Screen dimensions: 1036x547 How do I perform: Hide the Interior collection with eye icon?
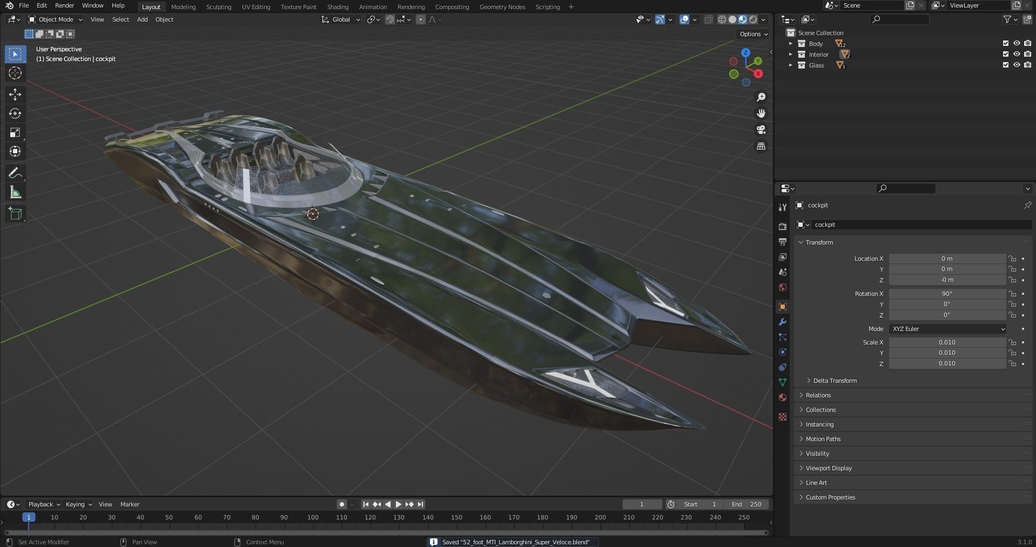click(x=1017, y=55)
